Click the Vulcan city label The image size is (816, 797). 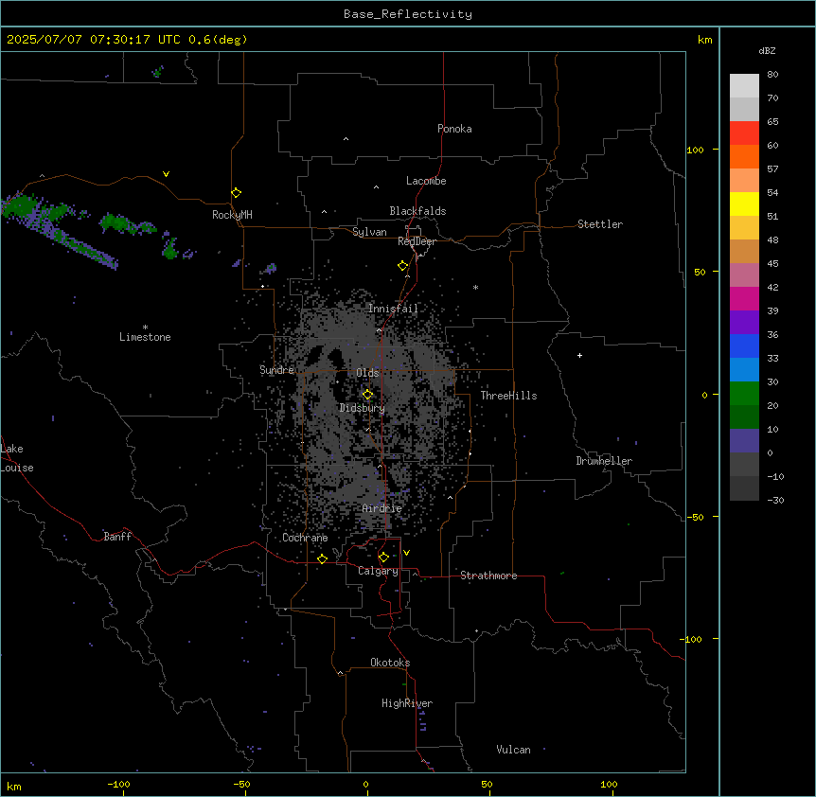[513, 750]
